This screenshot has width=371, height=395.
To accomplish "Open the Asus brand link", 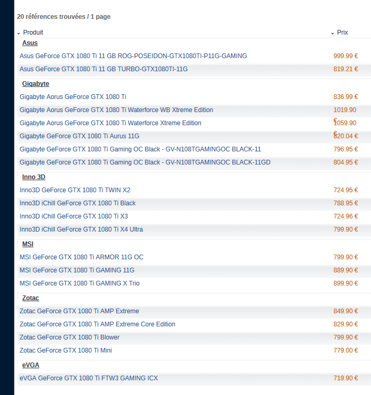I will click(x=30, y=43).
